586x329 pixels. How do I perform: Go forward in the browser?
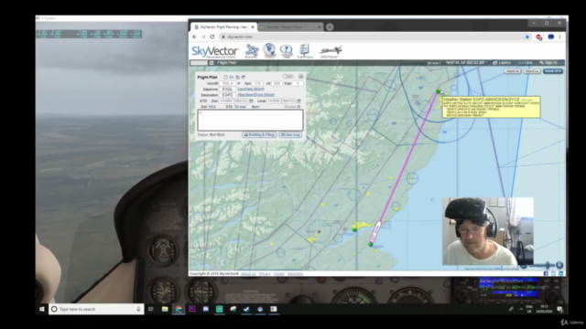tap(203, 37)
